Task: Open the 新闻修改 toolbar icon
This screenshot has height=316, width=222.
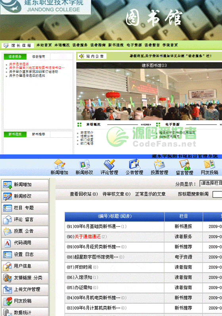Action: click(84, 167)
